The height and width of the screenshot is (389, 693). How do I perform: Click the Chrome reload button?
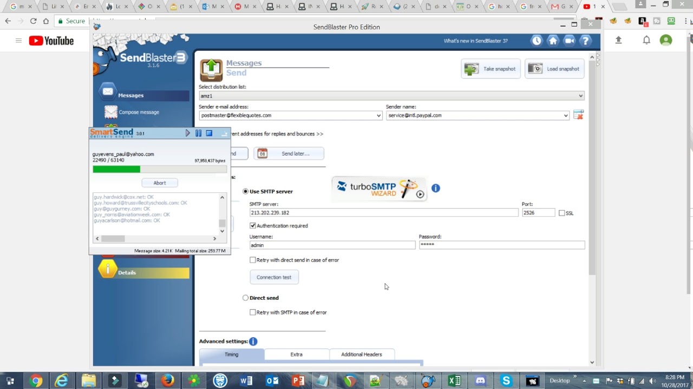[34, 21]
